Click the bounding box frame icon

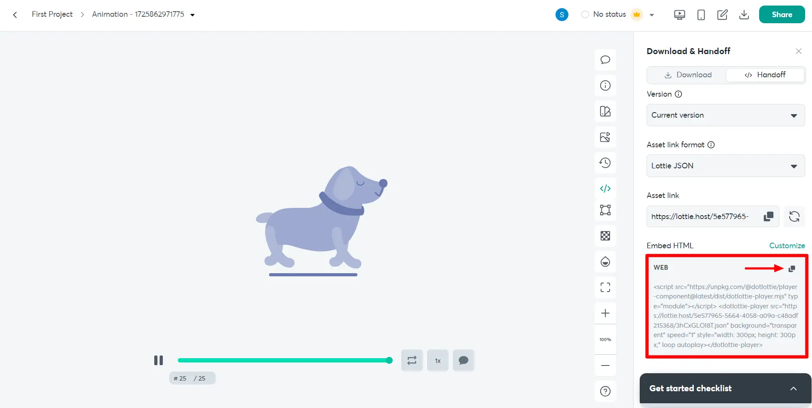[x=605, y=210]
